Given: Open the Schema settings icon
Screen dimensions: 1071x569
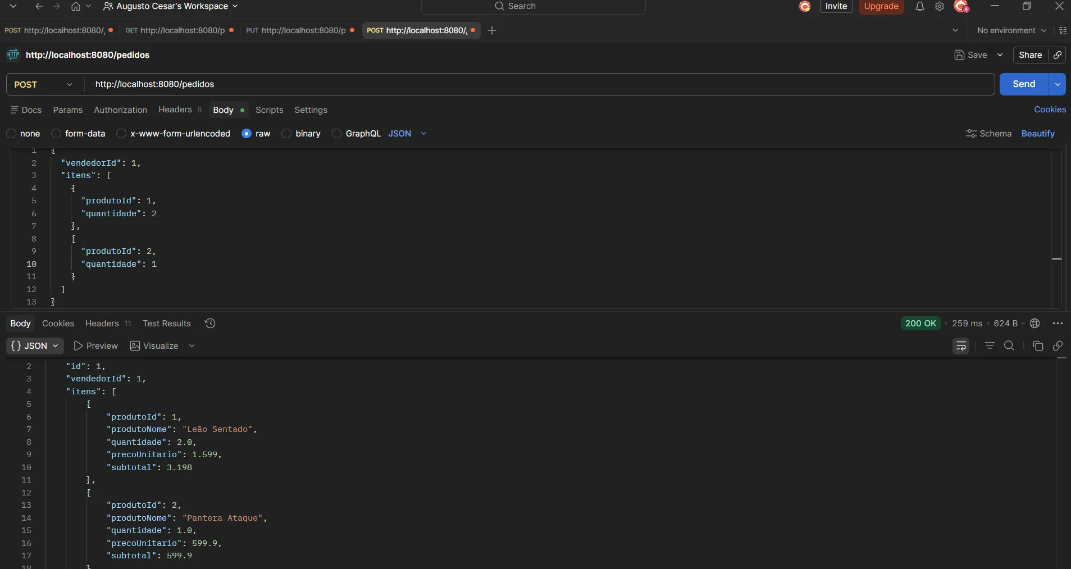Looking at the screenshot, I should tap(971, 134).
